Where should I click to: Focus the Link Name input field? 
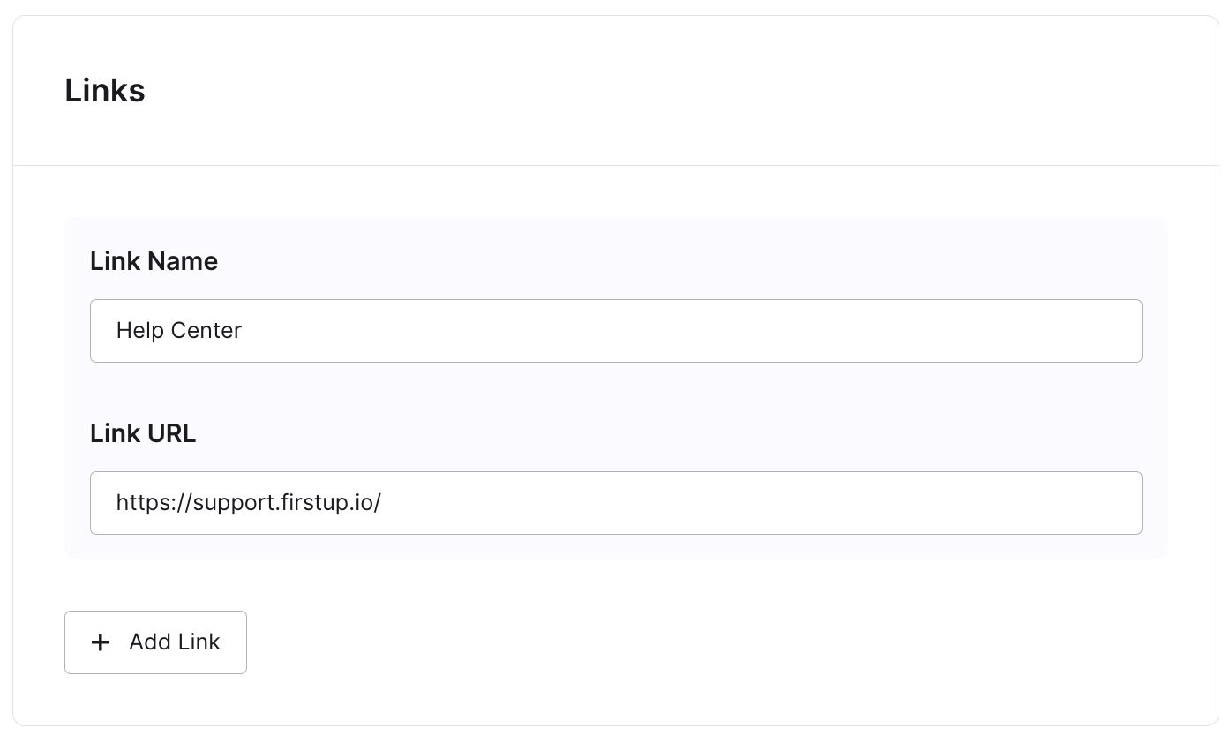click(x=616, y=331)
